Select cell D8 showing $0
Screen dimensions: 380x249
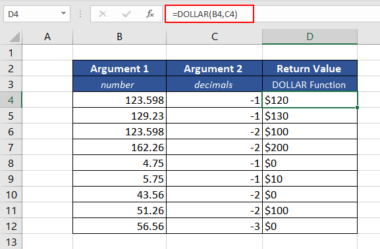point(310,163)
